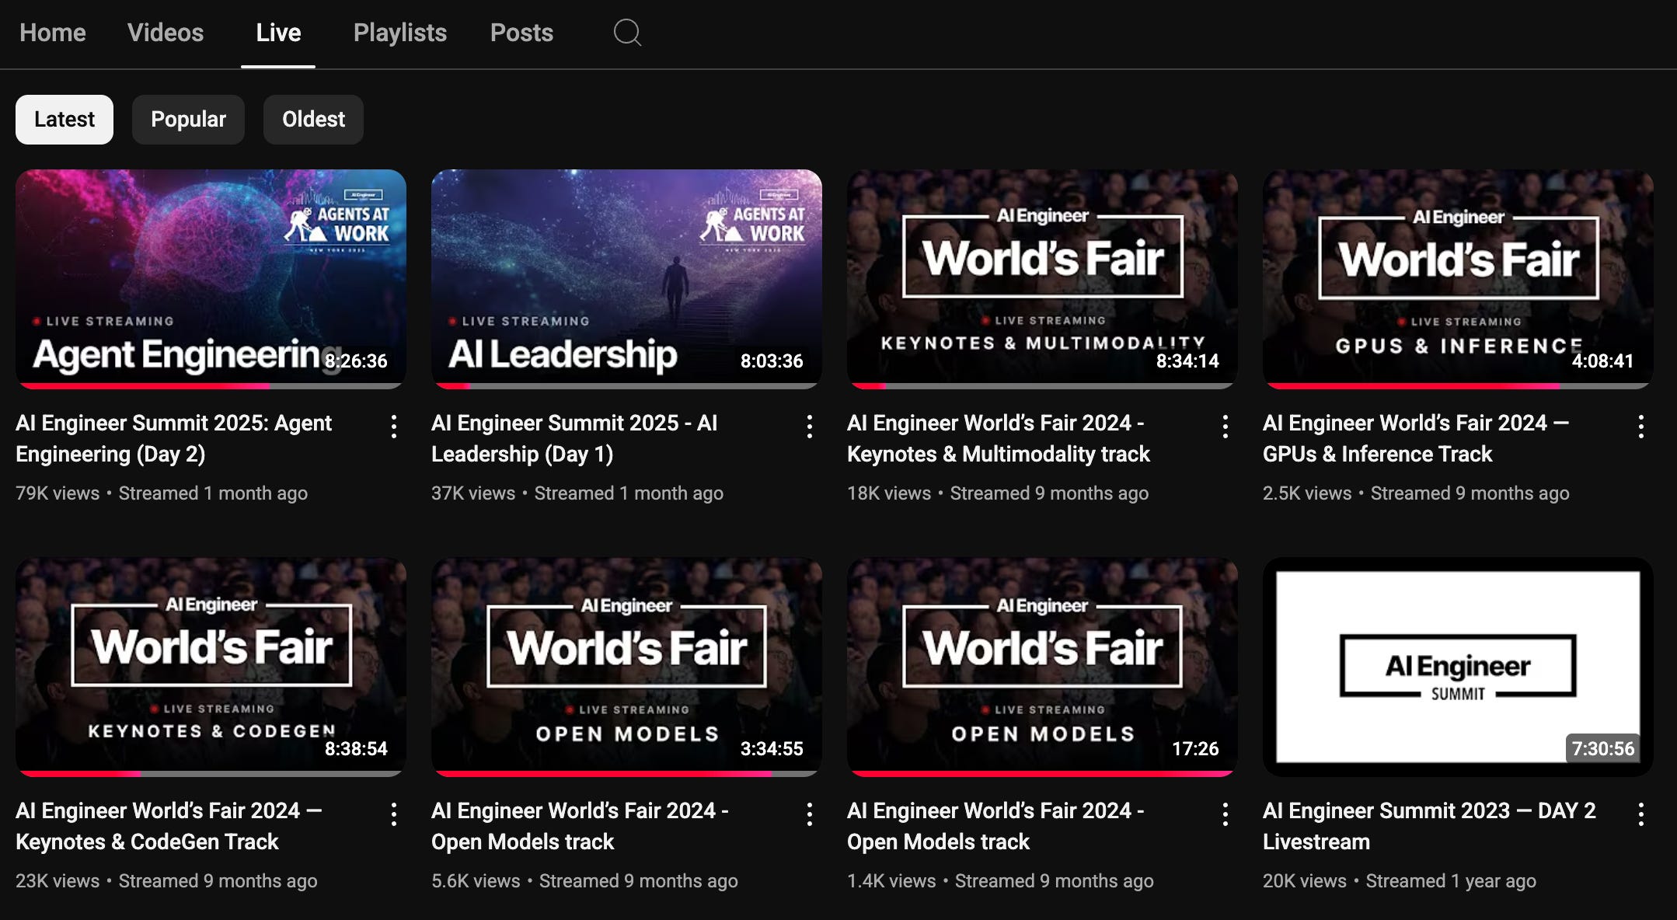
Task: Click '18K views • Streamed 9 months ago' text
Action: pos(998,493)
